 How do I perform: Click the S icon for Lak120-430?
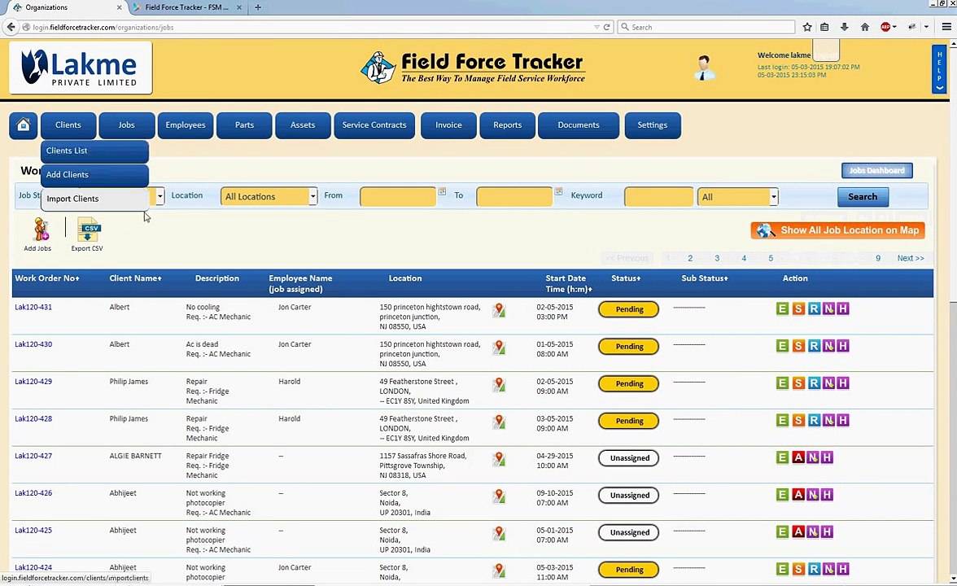coord(798,346)
